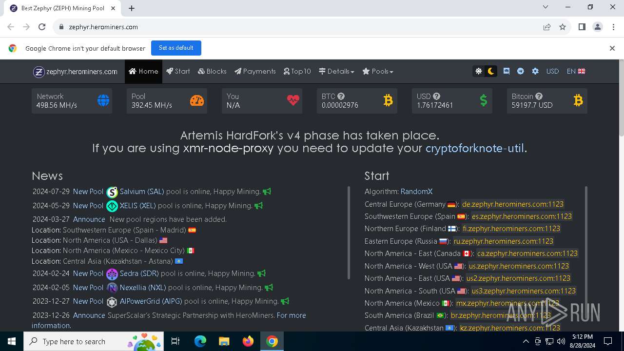
Task: Click the USD help question mark
Action: (x=436, y=97)
